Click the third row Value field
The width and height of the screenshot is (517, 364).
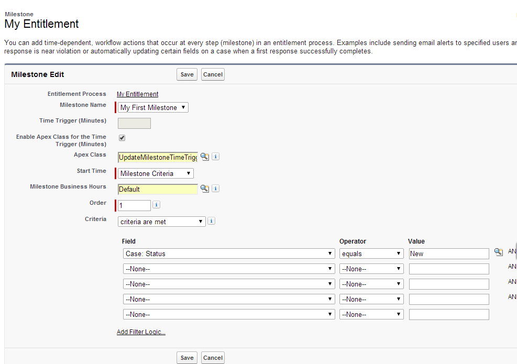[x=449, y=284]
